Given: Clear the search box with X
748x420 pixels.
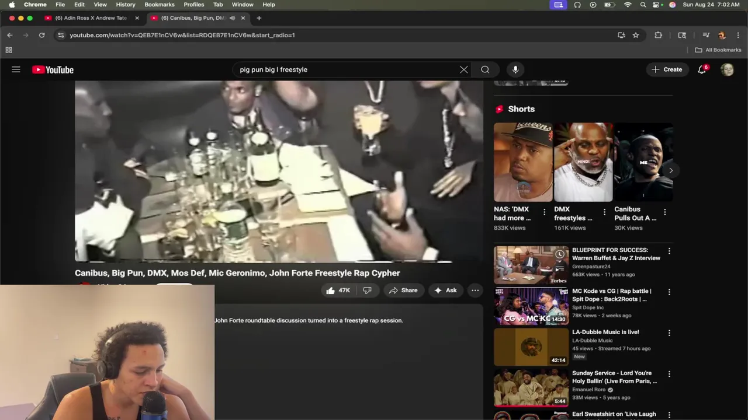Looking at the screenshot, I should pos(463,69).
